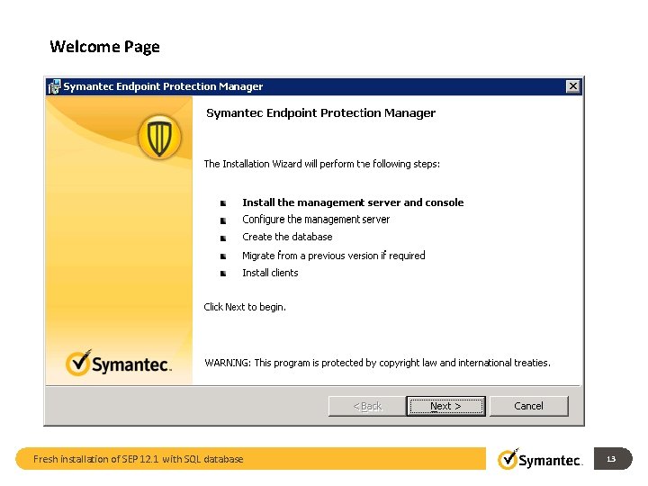Click the Symantec logo in the slide footer
Viewport: 648px width, 486px height.
point(540,459)
